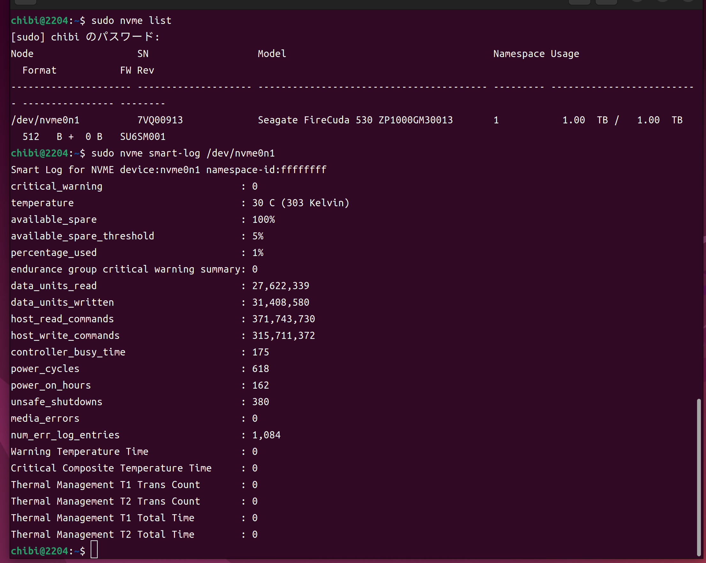Click the cursor block at the last prompt
This screenshot has height=563, width=706.
(x=94, y=550)
